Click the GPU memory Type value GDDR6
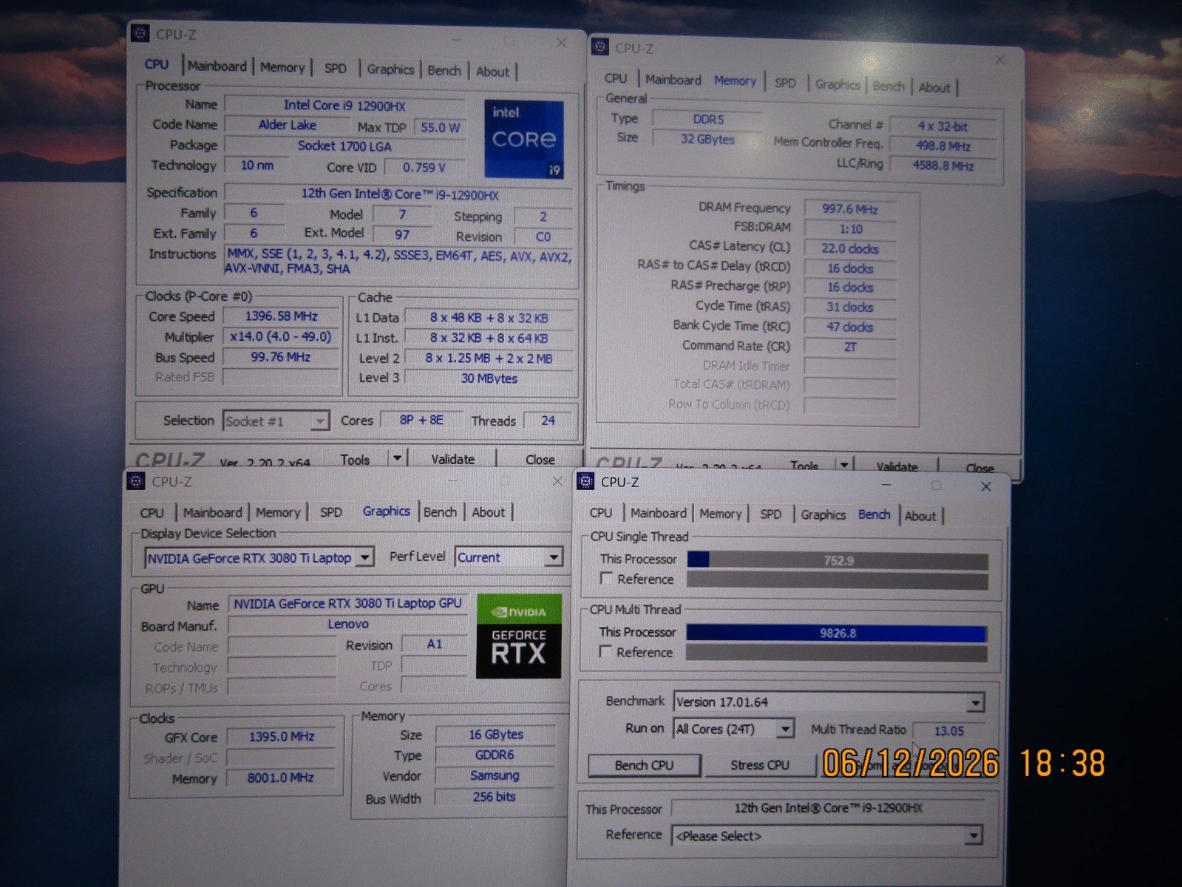The width and height of the screenshot is (1182, 887). point(495,755)
